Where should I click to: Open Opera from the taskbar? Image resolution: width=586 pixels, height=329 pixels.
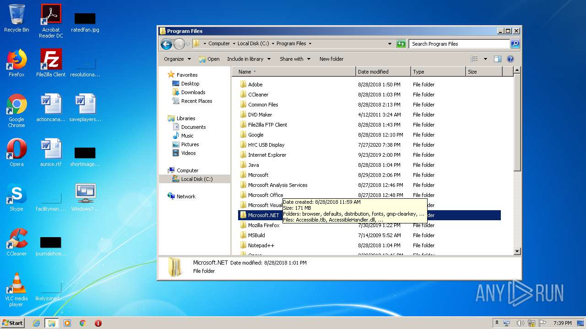pyautogui.click(x=98, y=323)
